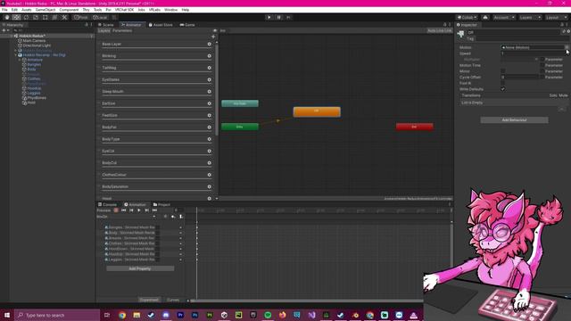Toggle the Mirror checkbox
Image resolution: width=571 pixels, height=321 pixels.
pos(503,71)
